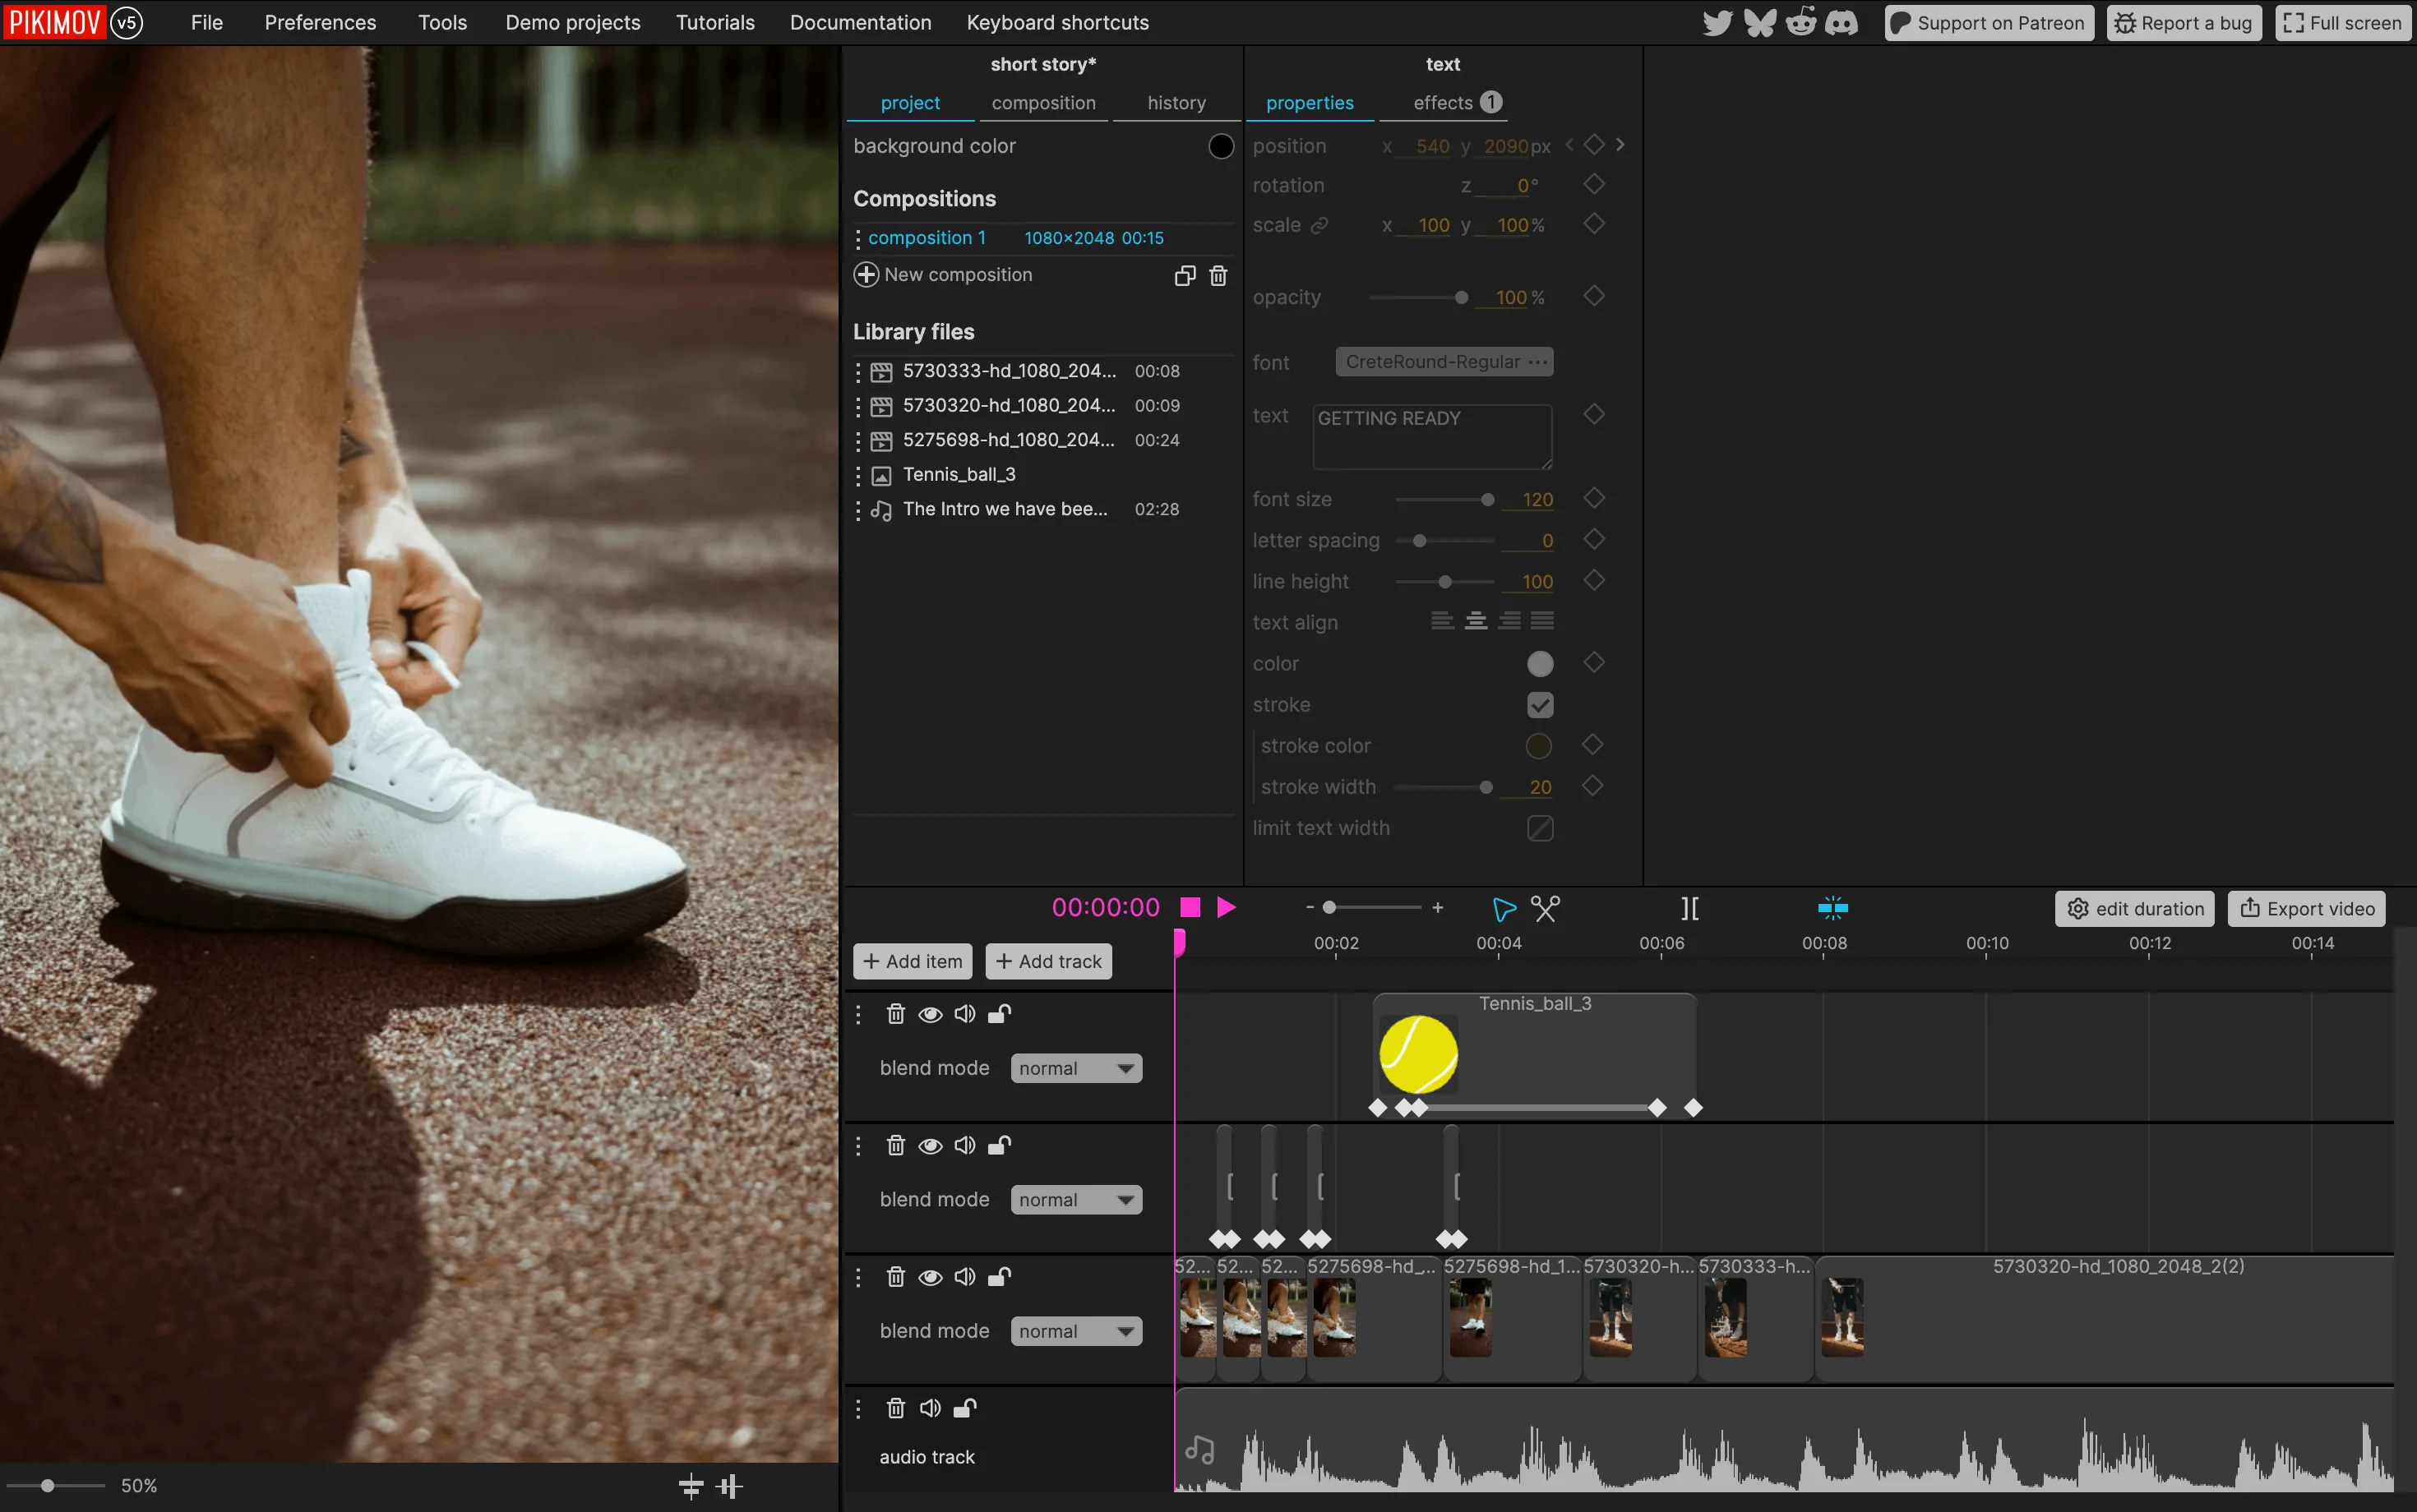Image resolution: width=2417 pixels, height=1512 pixels.
Task: Open the font CreteRound-Regular selector
Action: click(1444, 362)
